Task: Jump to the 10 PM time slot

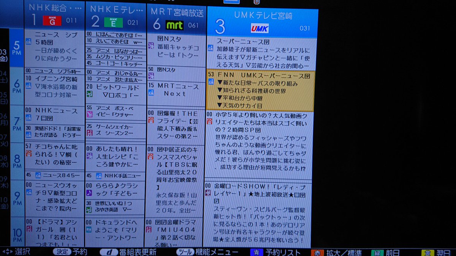Action: coord(17,232)
